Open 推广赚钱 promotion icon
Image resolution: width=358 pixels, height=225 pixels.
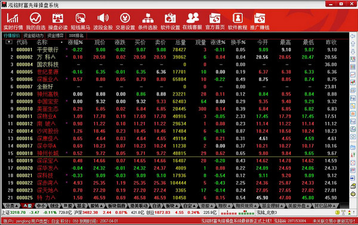click(260, 21)
